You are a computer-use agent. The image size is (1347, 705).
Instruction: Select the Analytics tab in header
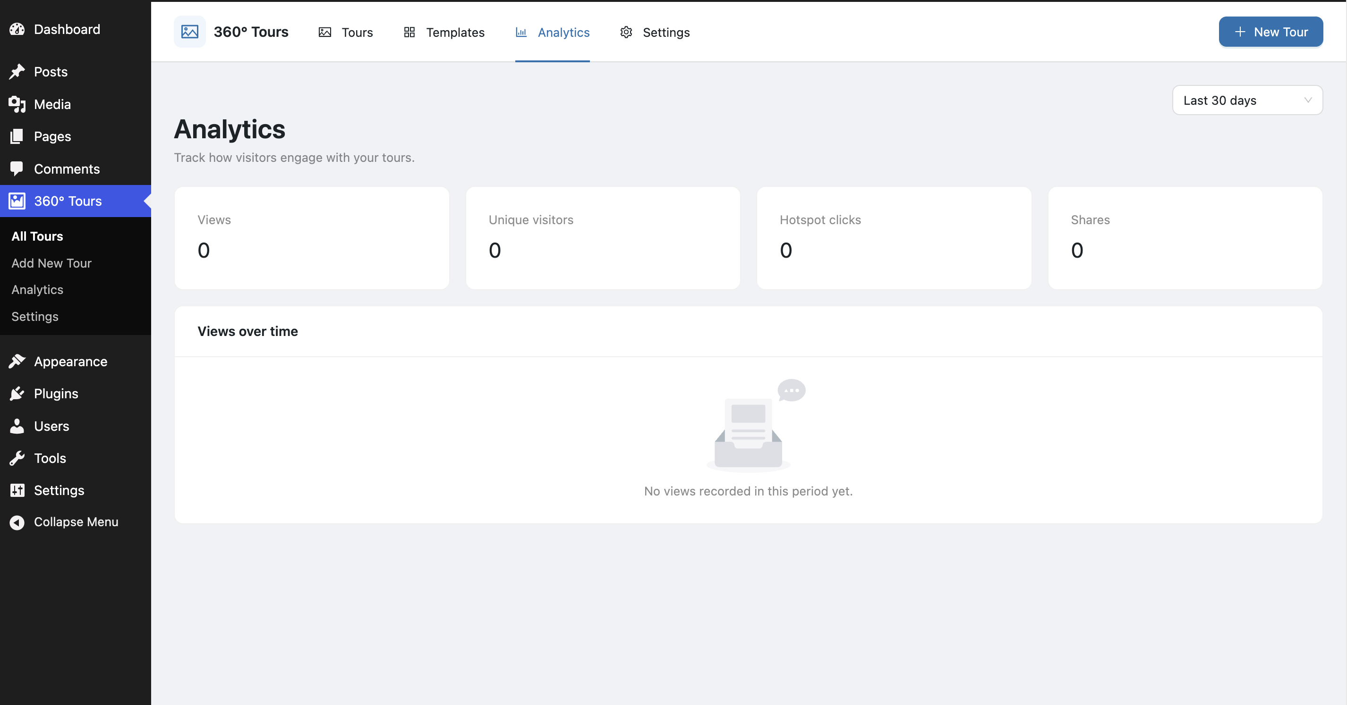[x=552, y=33]
